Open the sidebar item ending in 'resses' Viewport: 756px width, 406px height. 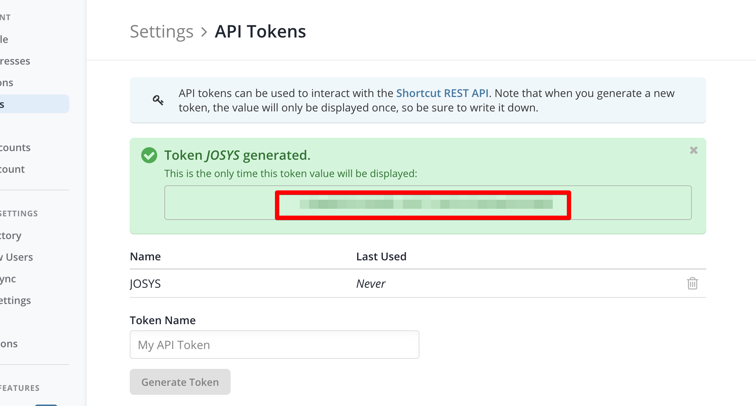click(x=15, y=61)
